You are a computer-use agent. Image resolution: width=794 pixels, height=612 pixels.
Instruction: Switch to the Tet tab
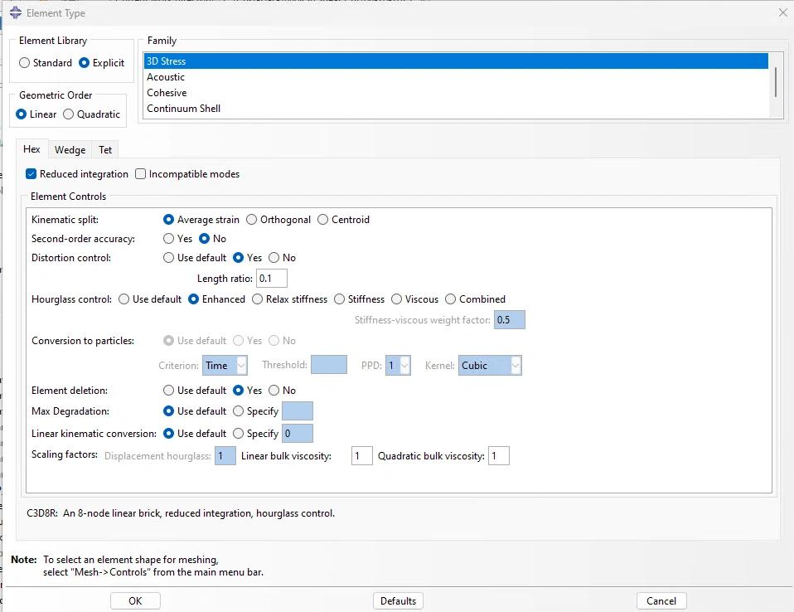point(105,150)
